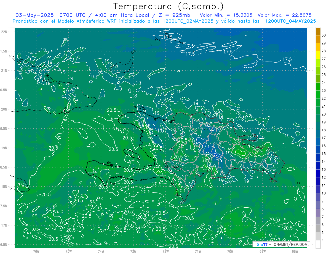Click the dark blue legend swatch between 12 and 13
This screenshot has width=331, height=255.
318,174
